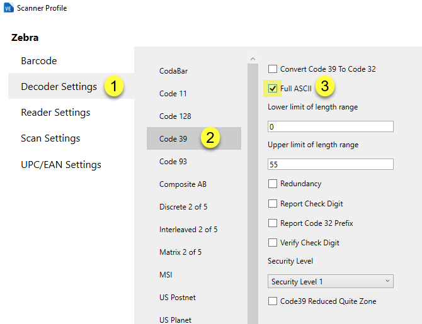Click the lower limit length field

point(331,126)
